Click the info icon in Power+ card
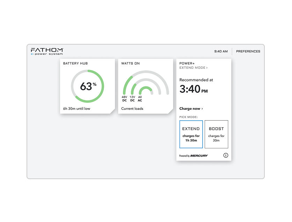Viewport: 292px width, 222px height. (226, 155)
